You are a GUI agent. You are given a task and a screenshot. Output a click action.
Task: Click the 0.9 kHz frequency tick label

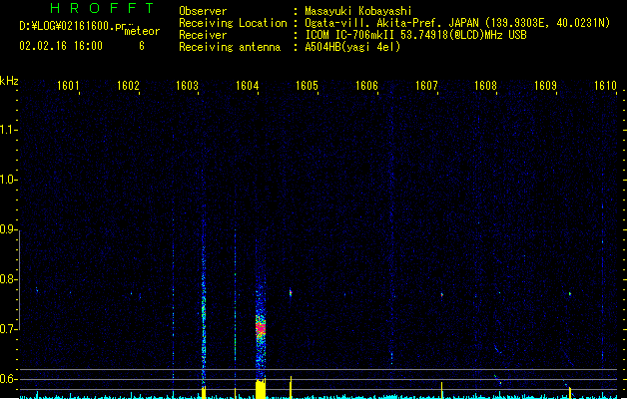(x=7, y=229)
